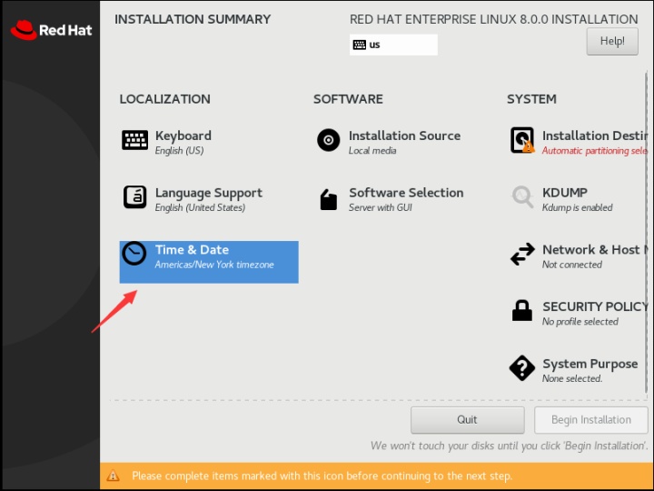Click the Security Policy padlock icon
654x491 pixels.
click(x=521, y=311)
